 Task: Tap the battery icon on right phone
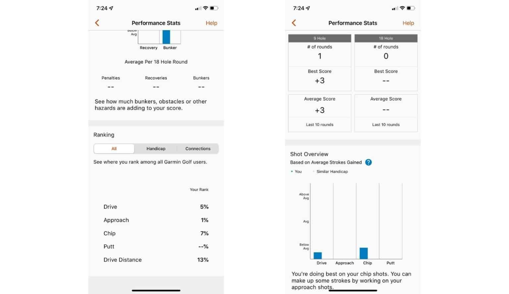[x=411, y=8]
